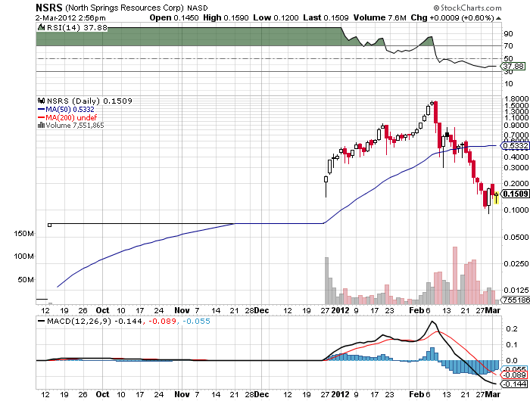Click the Volume 7.6M header value
This screenshot has height=401, width=530.
point(379,17)
